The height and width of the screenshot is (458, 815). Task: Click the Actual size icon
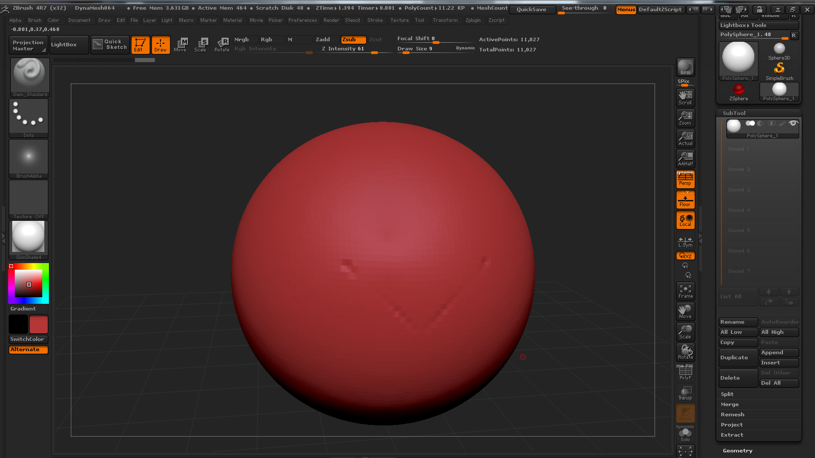click(685, 138)
